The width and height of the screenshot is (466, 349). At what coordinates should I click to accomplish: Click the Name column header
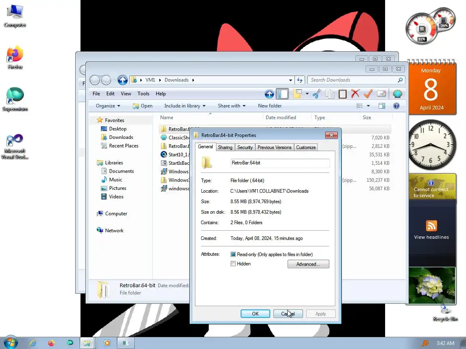210,118
